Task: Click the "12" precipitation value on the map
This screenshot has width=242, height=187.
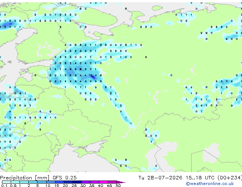Action: click(x=90, y=75)
